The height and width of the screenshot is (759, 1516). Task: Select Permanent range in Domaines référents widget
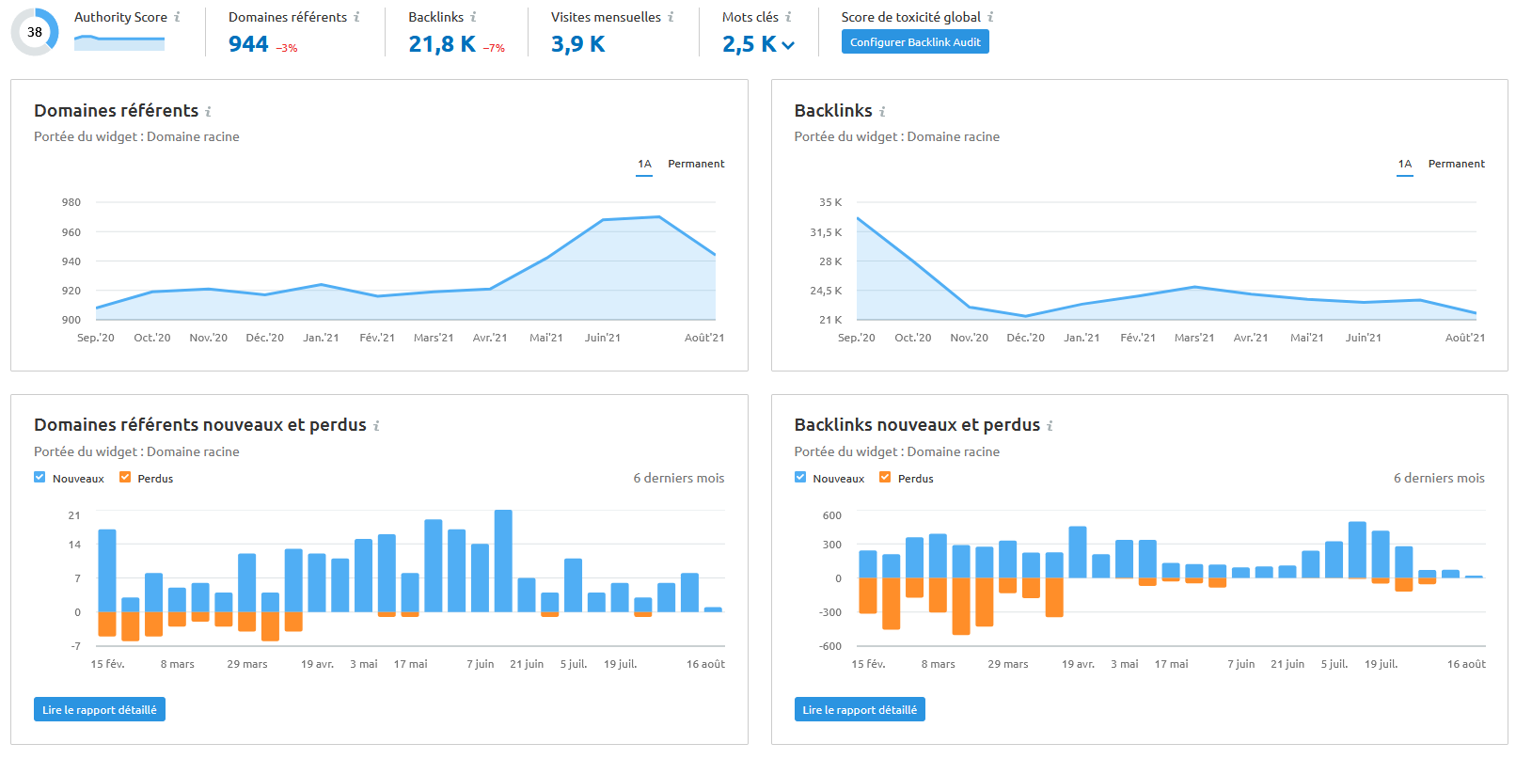tap(696, 164)
